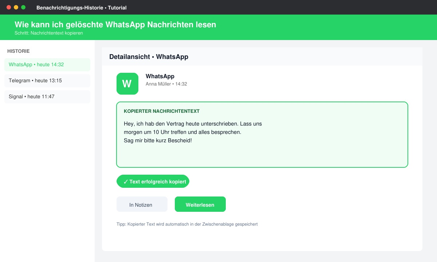Click the message line morgen um 10 Uhr treffen
This screenshot has width=437, height=262.
click(x=182, y=132)
